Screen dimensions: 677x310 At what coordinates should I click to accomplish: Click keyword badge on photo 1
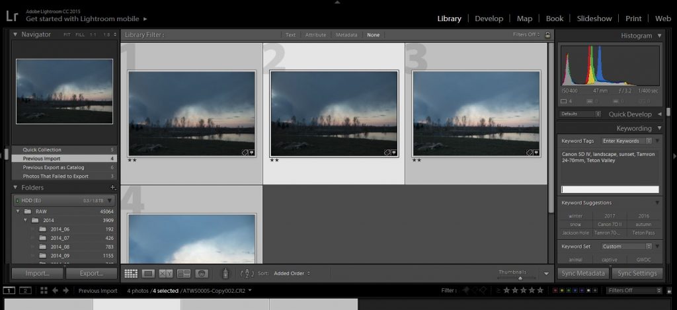click(245, 153)
